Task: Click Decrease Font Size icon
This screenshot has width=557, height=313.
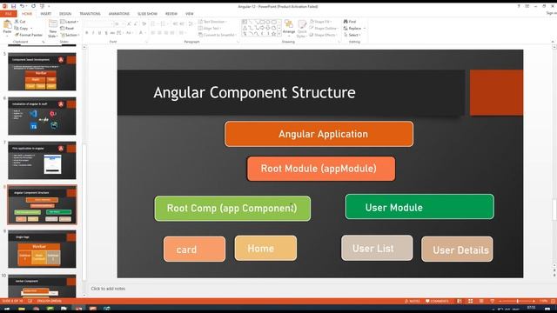Action: point(136,23)
